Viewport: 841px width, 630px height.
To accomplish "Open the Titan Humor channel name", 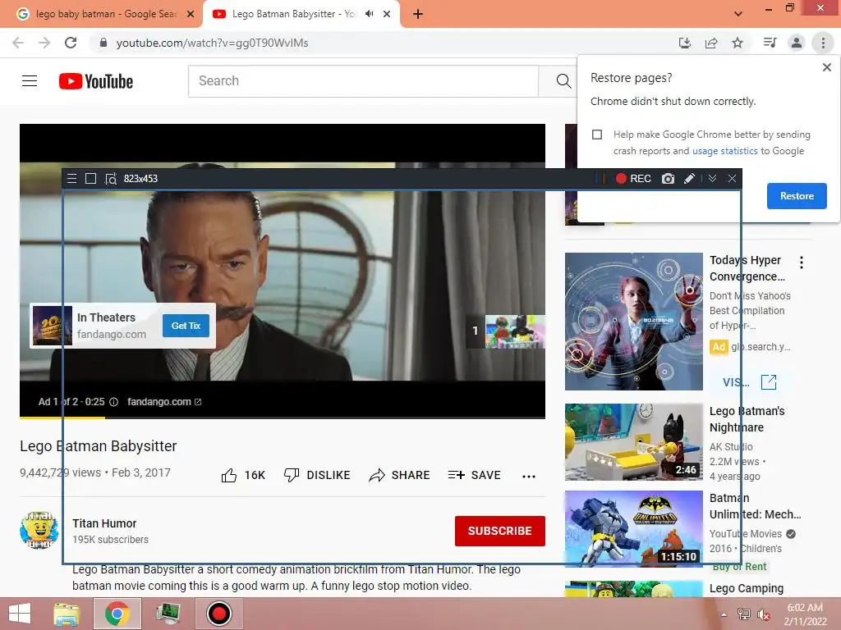I will point(104,523).
